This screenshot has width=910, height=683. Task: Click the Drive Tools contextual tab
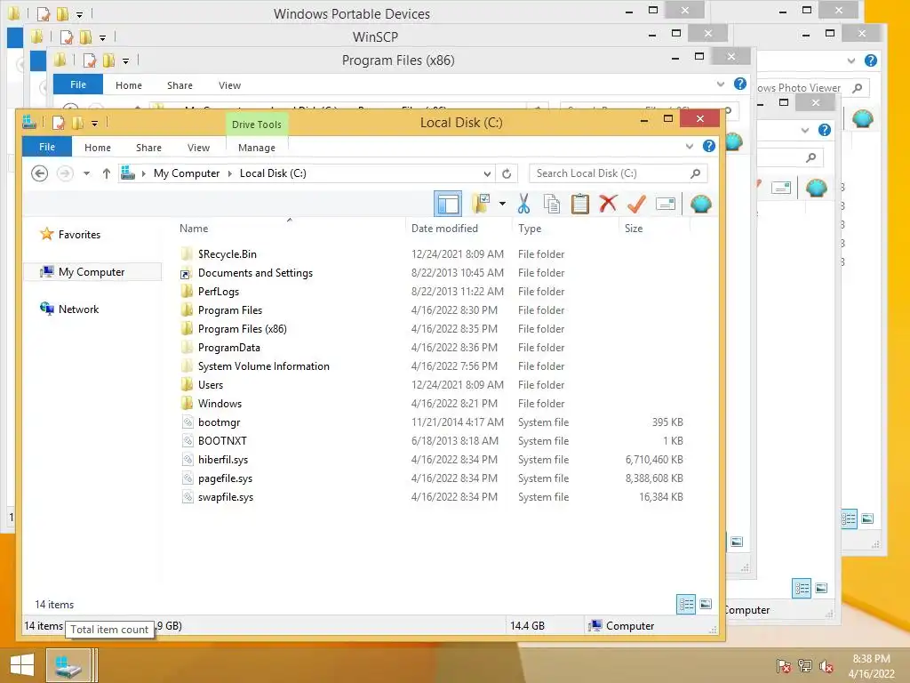tap(257, 125)
